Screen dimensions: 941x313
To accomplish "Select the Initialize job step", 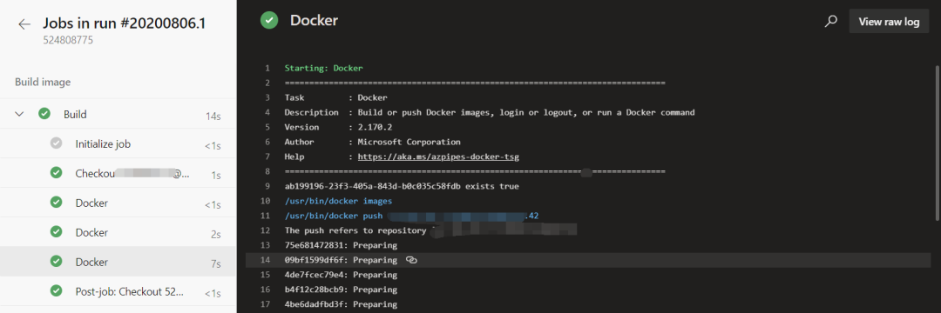I will click(118, 143).
